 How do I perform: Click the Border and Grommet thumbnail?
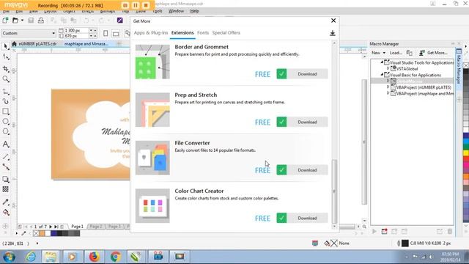click(152, 62)
